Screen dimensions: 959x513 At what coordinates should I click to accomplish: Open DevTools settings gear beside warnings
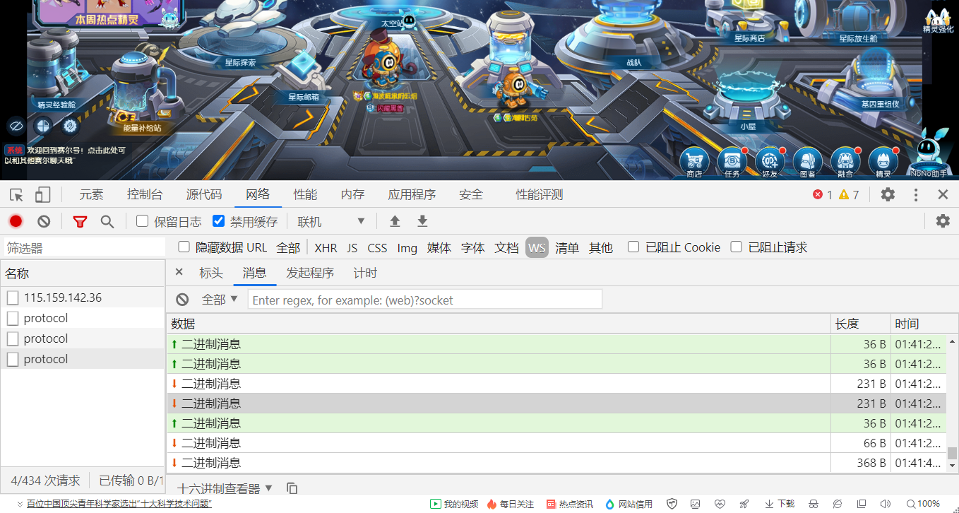[x=888, y=194]
